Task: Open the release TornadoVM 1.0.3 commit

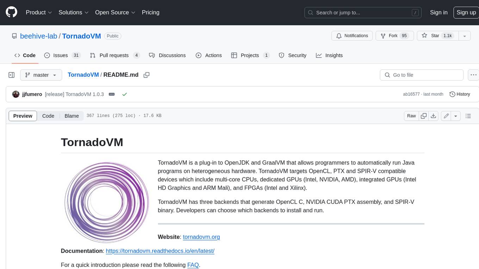Action: [x=74, y=94]
